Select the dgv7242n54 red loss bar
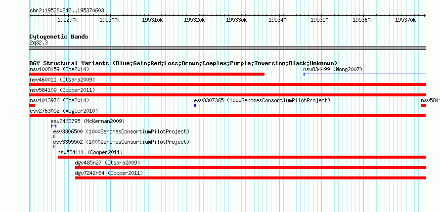 point(251,178)
